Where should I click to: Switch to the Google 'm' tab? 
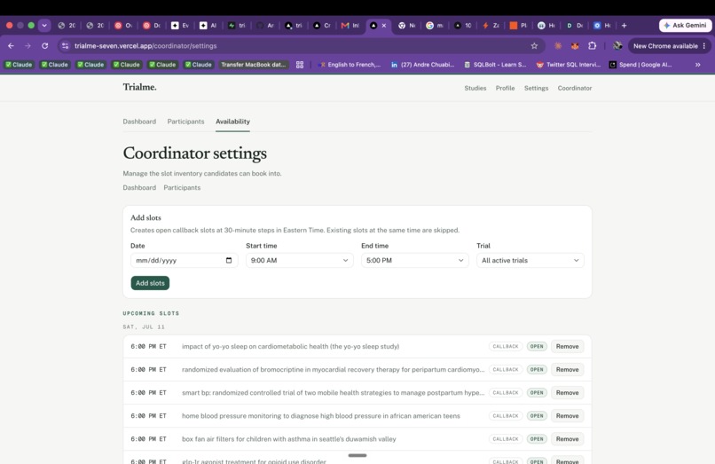pos(435,26)
